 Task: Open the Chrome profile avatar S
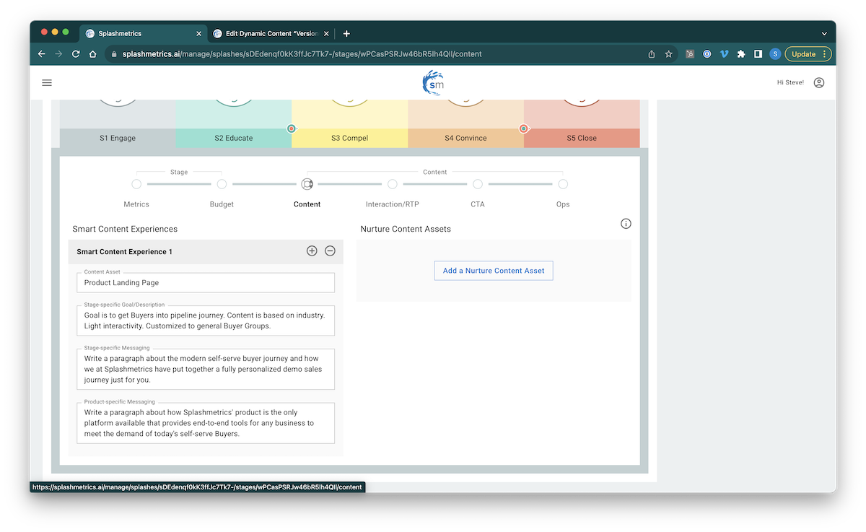(x=775, y=54)
